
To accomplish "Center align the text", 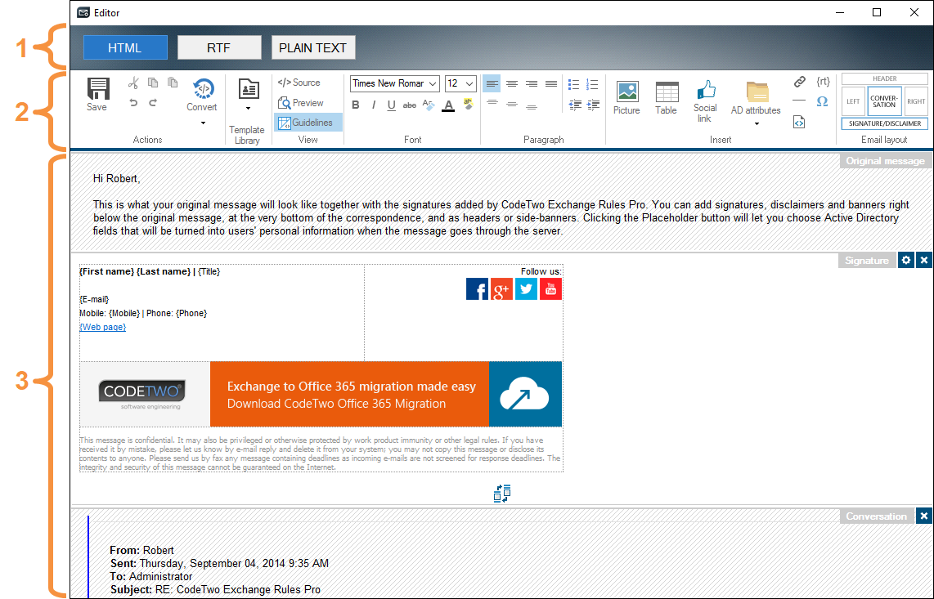I will coord(512,84).
